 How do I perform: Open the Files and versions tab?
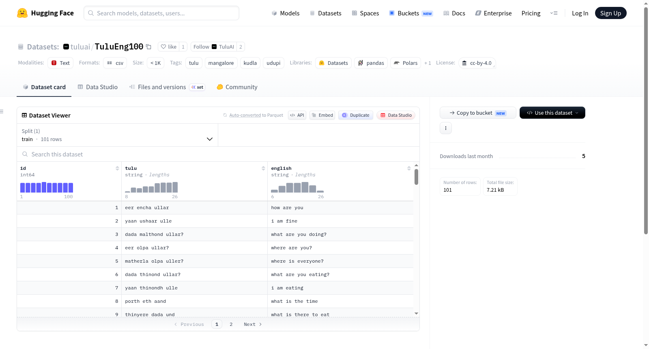point(167,87)
